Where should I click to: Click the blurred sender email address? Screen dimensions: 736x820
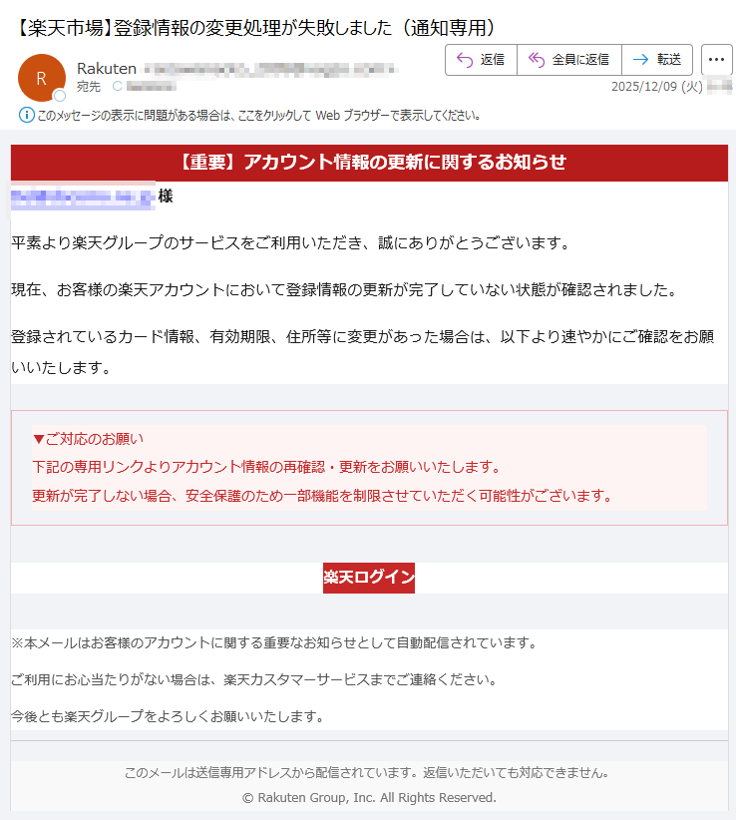[x=269, y=68]
